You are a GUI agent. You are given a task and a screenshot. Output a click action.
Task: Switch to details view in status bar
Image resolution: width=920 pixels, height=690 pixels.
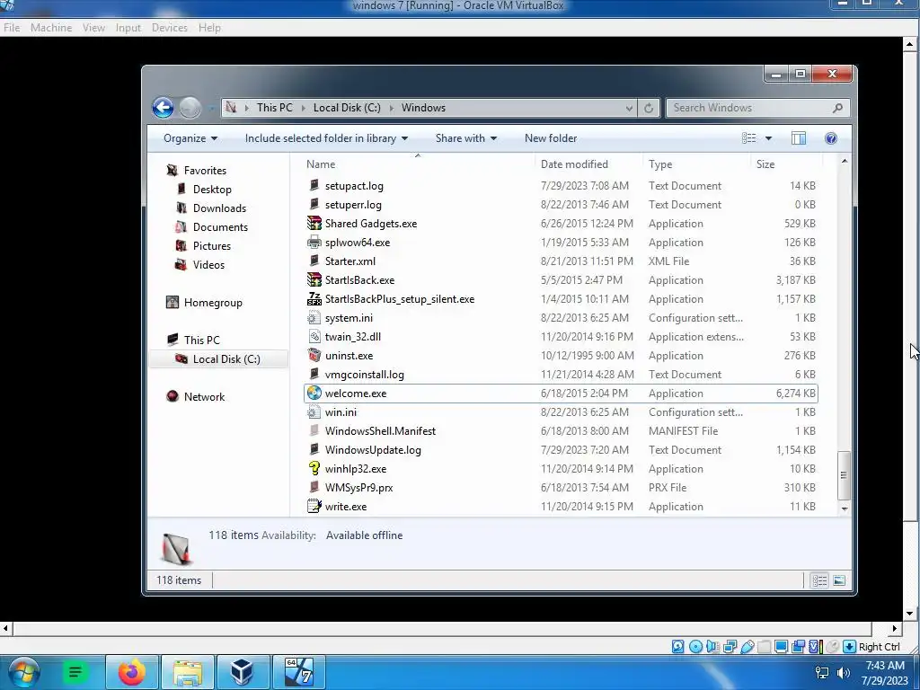(x=819, y=580)
